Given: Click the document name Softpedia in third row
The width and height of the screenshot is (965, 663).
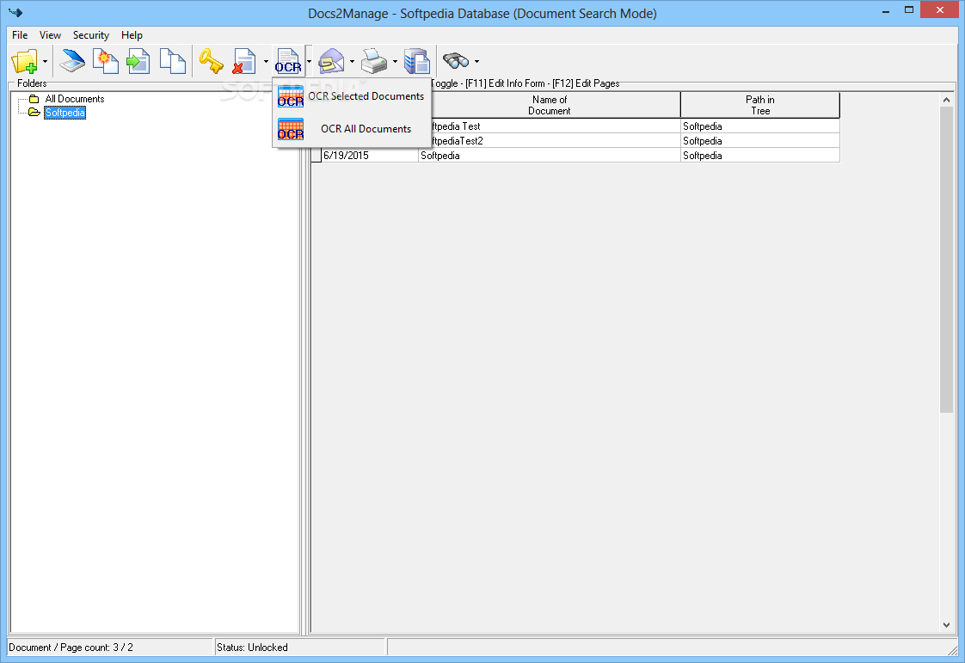Looking at the screenshot, I should point(549,156).
